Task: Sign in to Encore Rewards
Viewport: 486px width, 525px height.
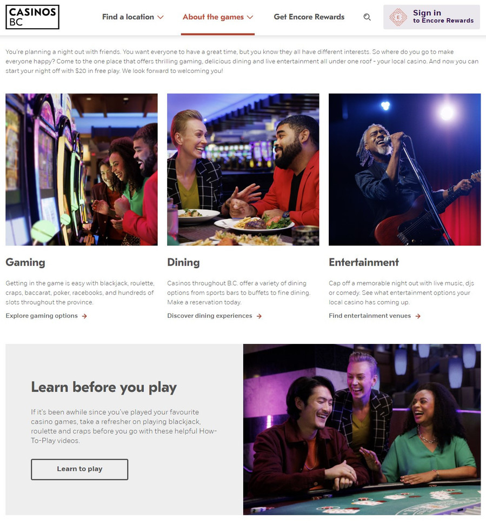Action: tap(431, 17)
